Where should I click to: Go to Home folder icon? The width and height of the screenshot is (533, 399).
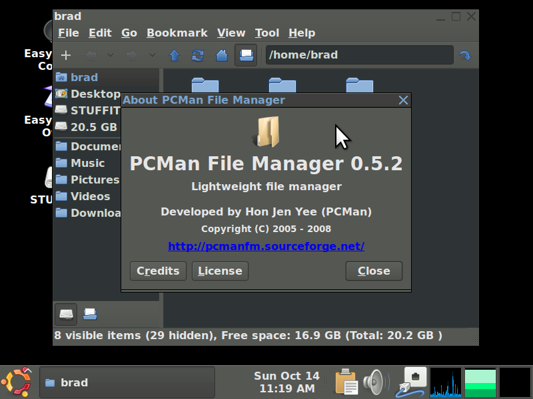pyautogui.click(x=222, y=55)
